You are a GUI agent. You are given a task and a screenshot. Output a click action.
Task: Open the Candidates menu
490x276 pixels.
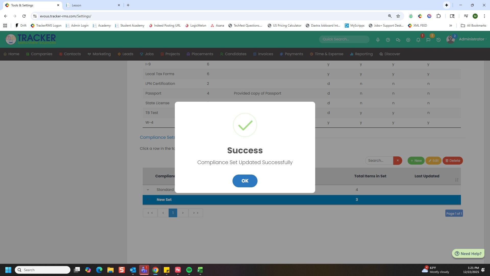(233, 54)
